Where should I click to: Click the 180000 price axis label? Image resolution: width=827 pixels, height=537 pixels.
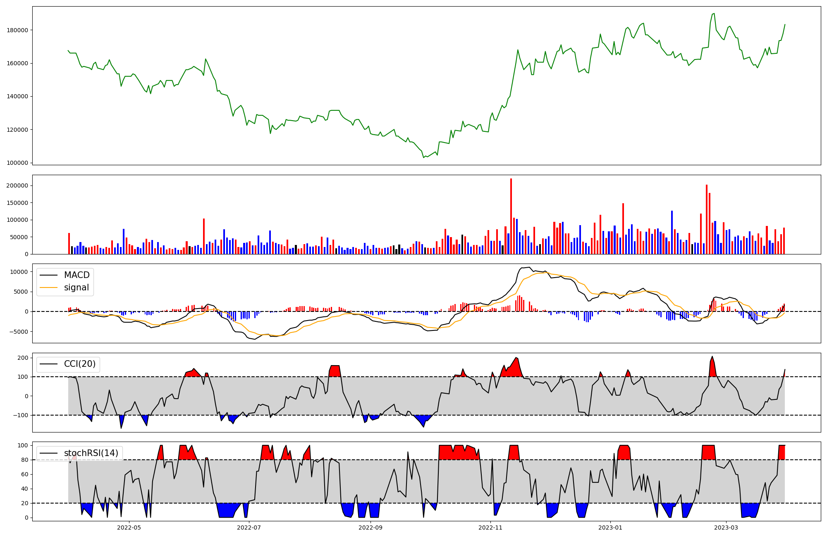click(17, 30)
